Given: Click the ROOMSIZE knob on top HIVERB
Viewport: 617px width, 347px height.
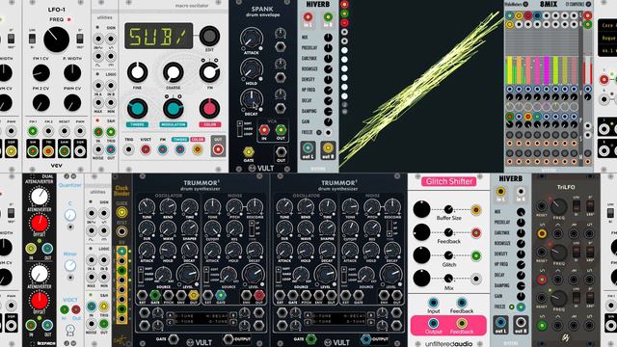Looking at the screenshot, I should pyautogui.click(x=328, y=69).
